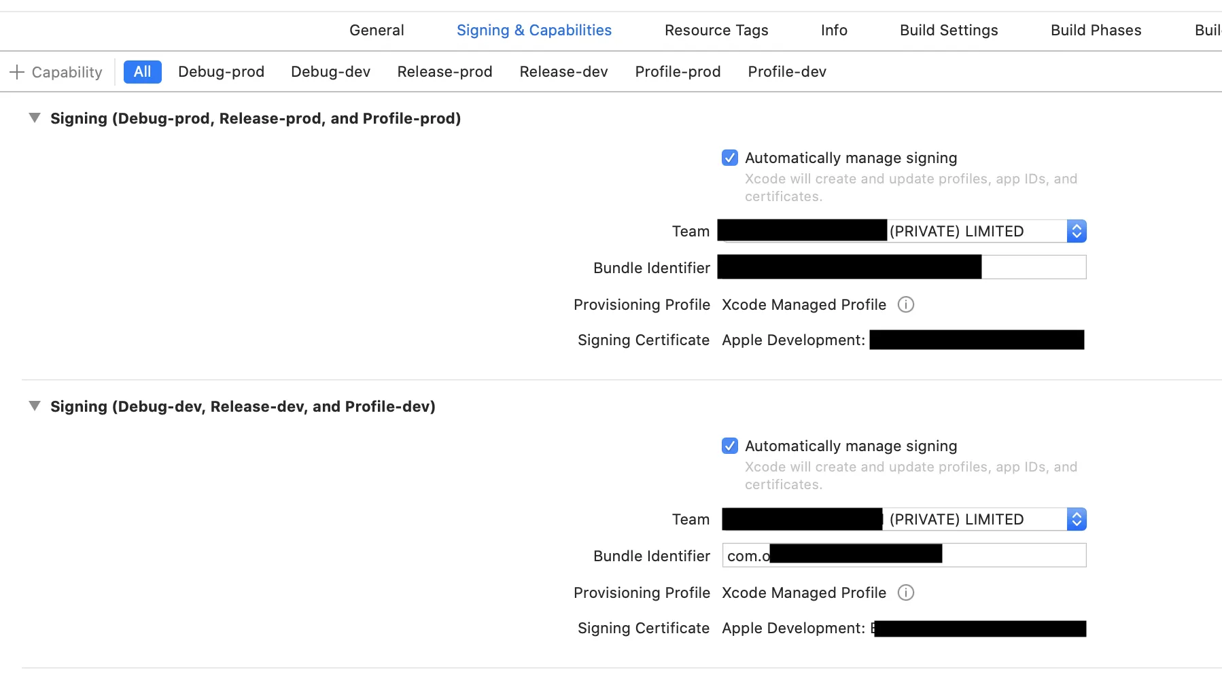Filter capabilities by Debug-prod configuration
This screenshot has height=674, width=1222.
pyautogui.click(x=221, y=72)
